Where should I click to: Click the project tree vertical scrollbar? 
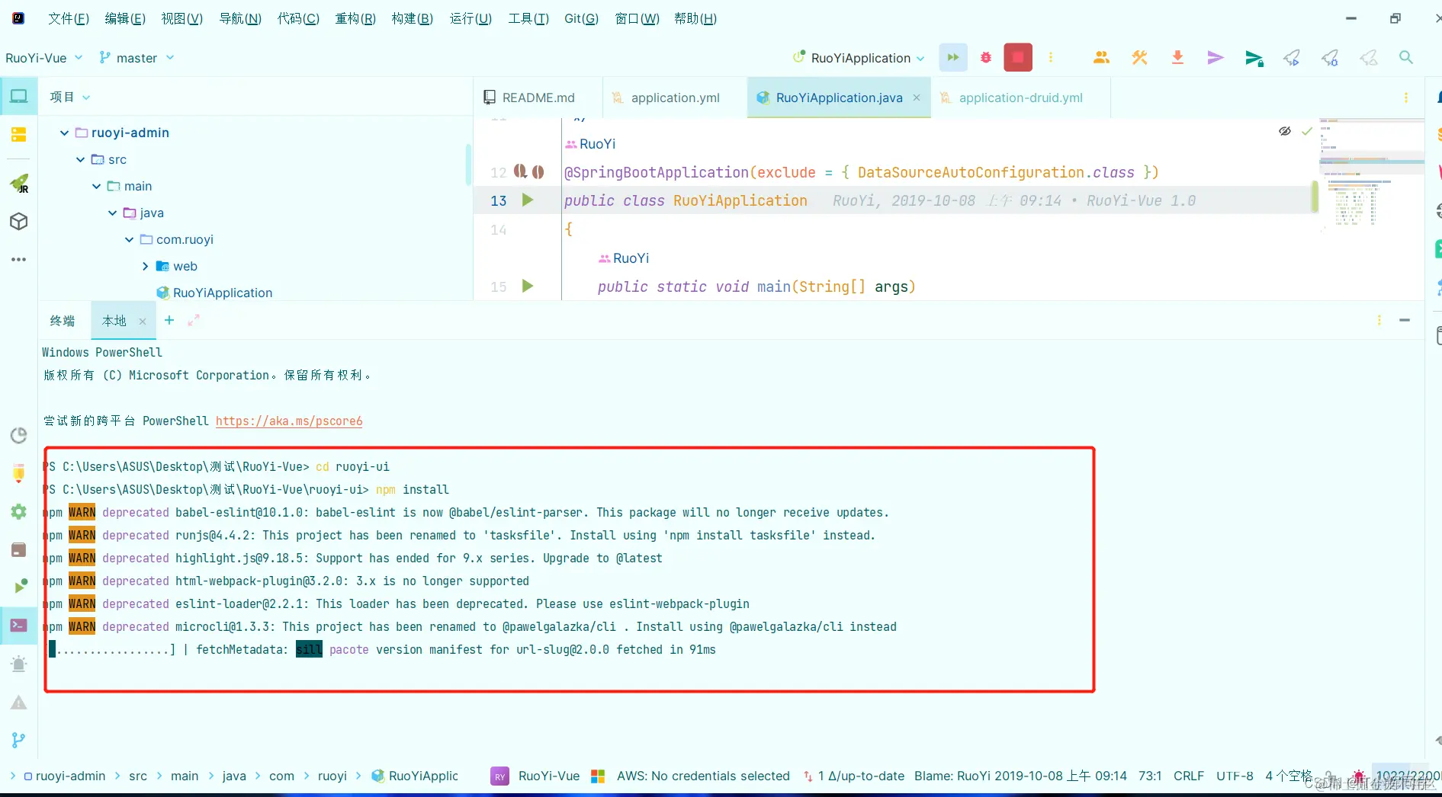point(468,164)
